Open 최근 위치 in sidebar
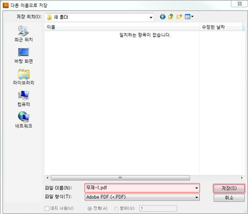Image resolution: width=248 pixels, height=214 pixels. point(24,34)
